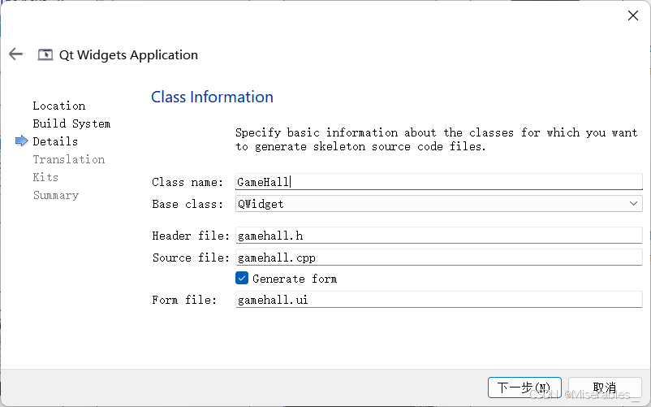Screen dimensions: 651x407
Task: Select the Details wizard step
Action: (55, 141)
